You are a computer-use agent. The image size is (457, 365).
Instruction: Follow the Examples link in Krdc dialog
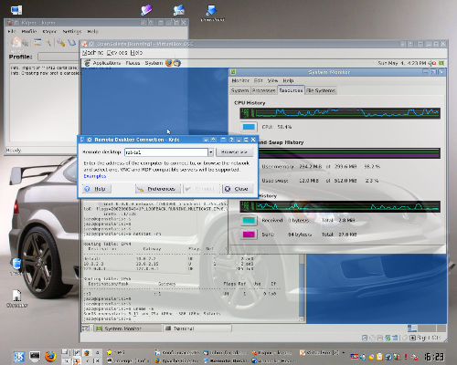click(x=95, y=176)
